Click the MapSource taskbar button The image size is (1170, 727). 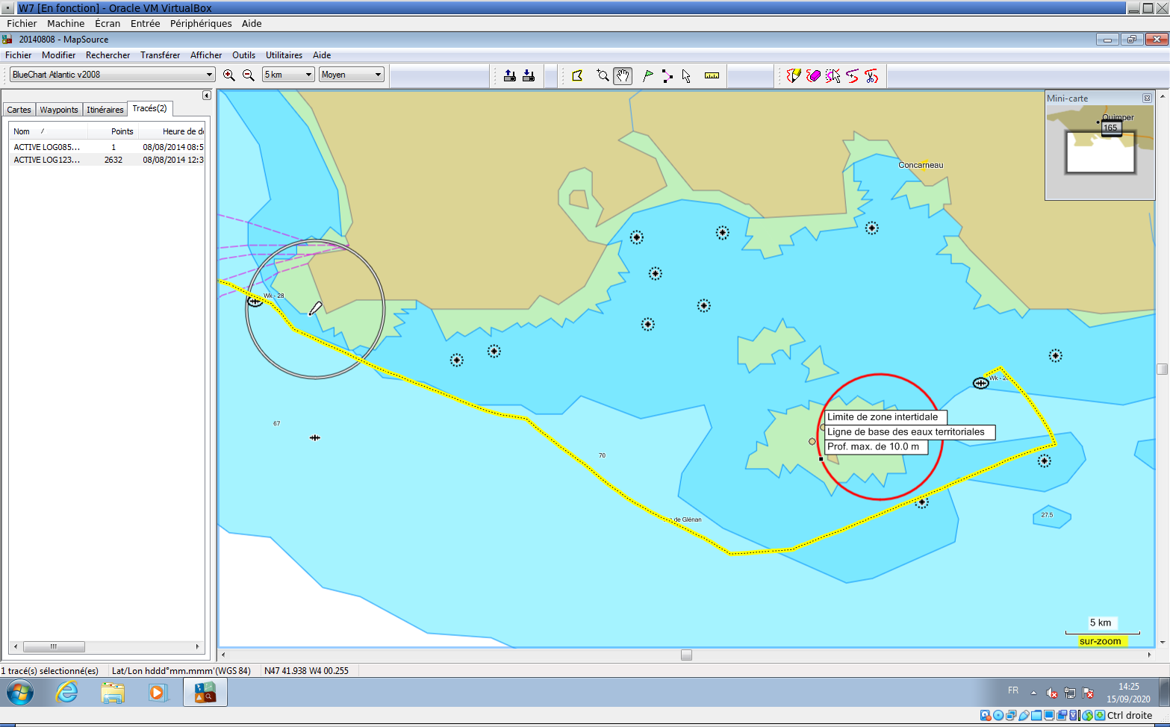205,693
